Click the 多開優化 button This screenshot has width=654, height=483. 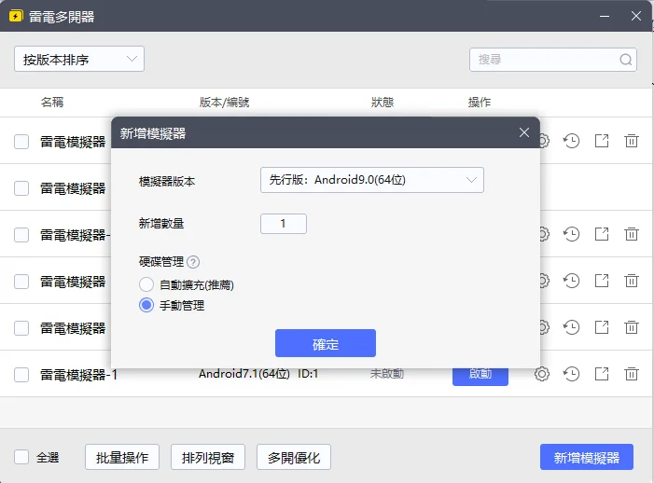tap(294, 457)
